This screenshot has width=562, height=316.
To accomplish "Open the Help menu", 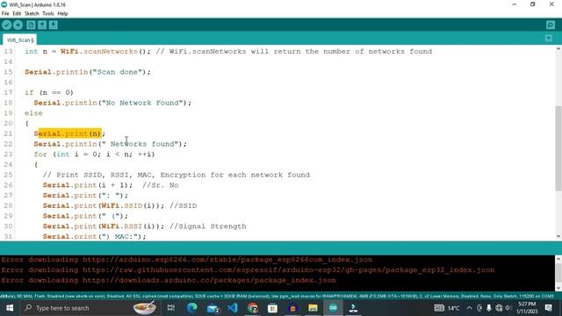I will 62,14.
